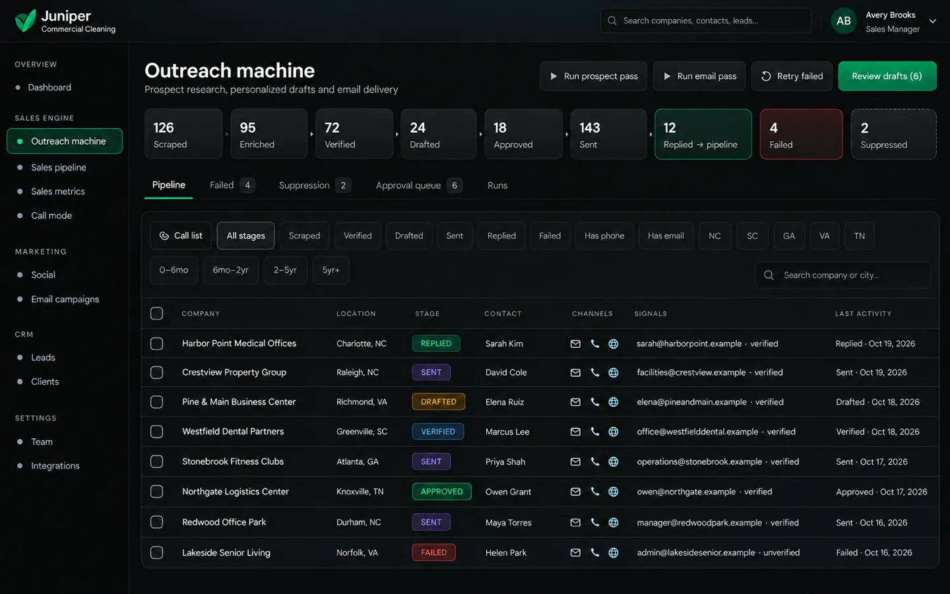Click the email icon for Westfield Dental Partners
Screen dimensions: 950x594
(x=575, y=432)
